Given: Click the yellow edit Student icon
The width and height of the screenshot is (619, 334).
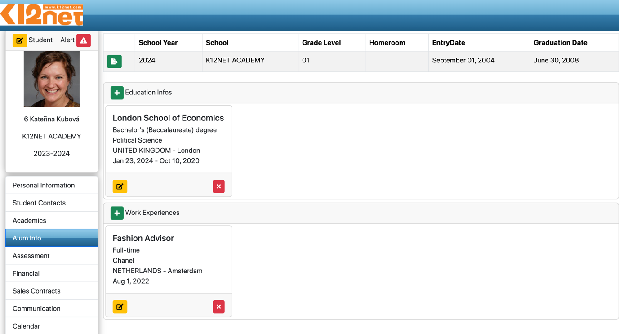Looking at the screenshot, I should tap(19, 40).
